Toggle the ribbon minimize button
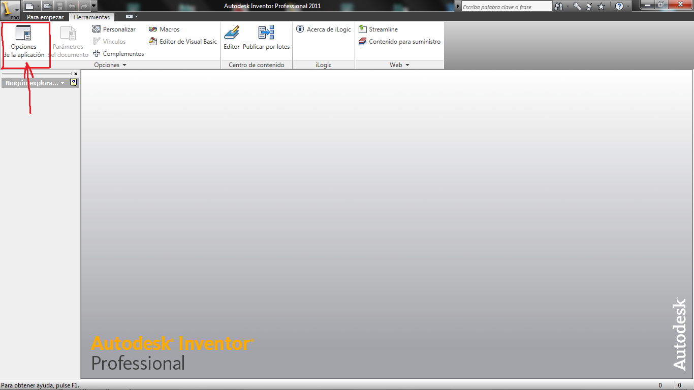Viewport: 694px width, 390px height. (x=129, y=17)
